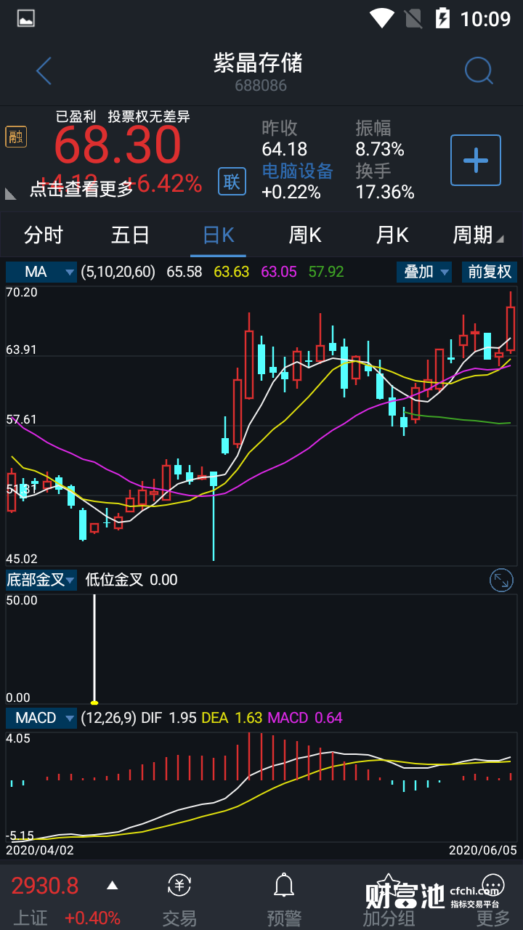The width and height of the screenshot is (523, 930).
Task: Open the search magnifier icon
Action: (x=479, y=71)
